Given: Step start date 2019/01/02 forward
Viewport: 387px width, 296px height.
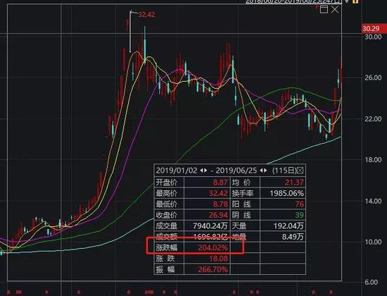Looking at the screenshot, I should [205, 171].
